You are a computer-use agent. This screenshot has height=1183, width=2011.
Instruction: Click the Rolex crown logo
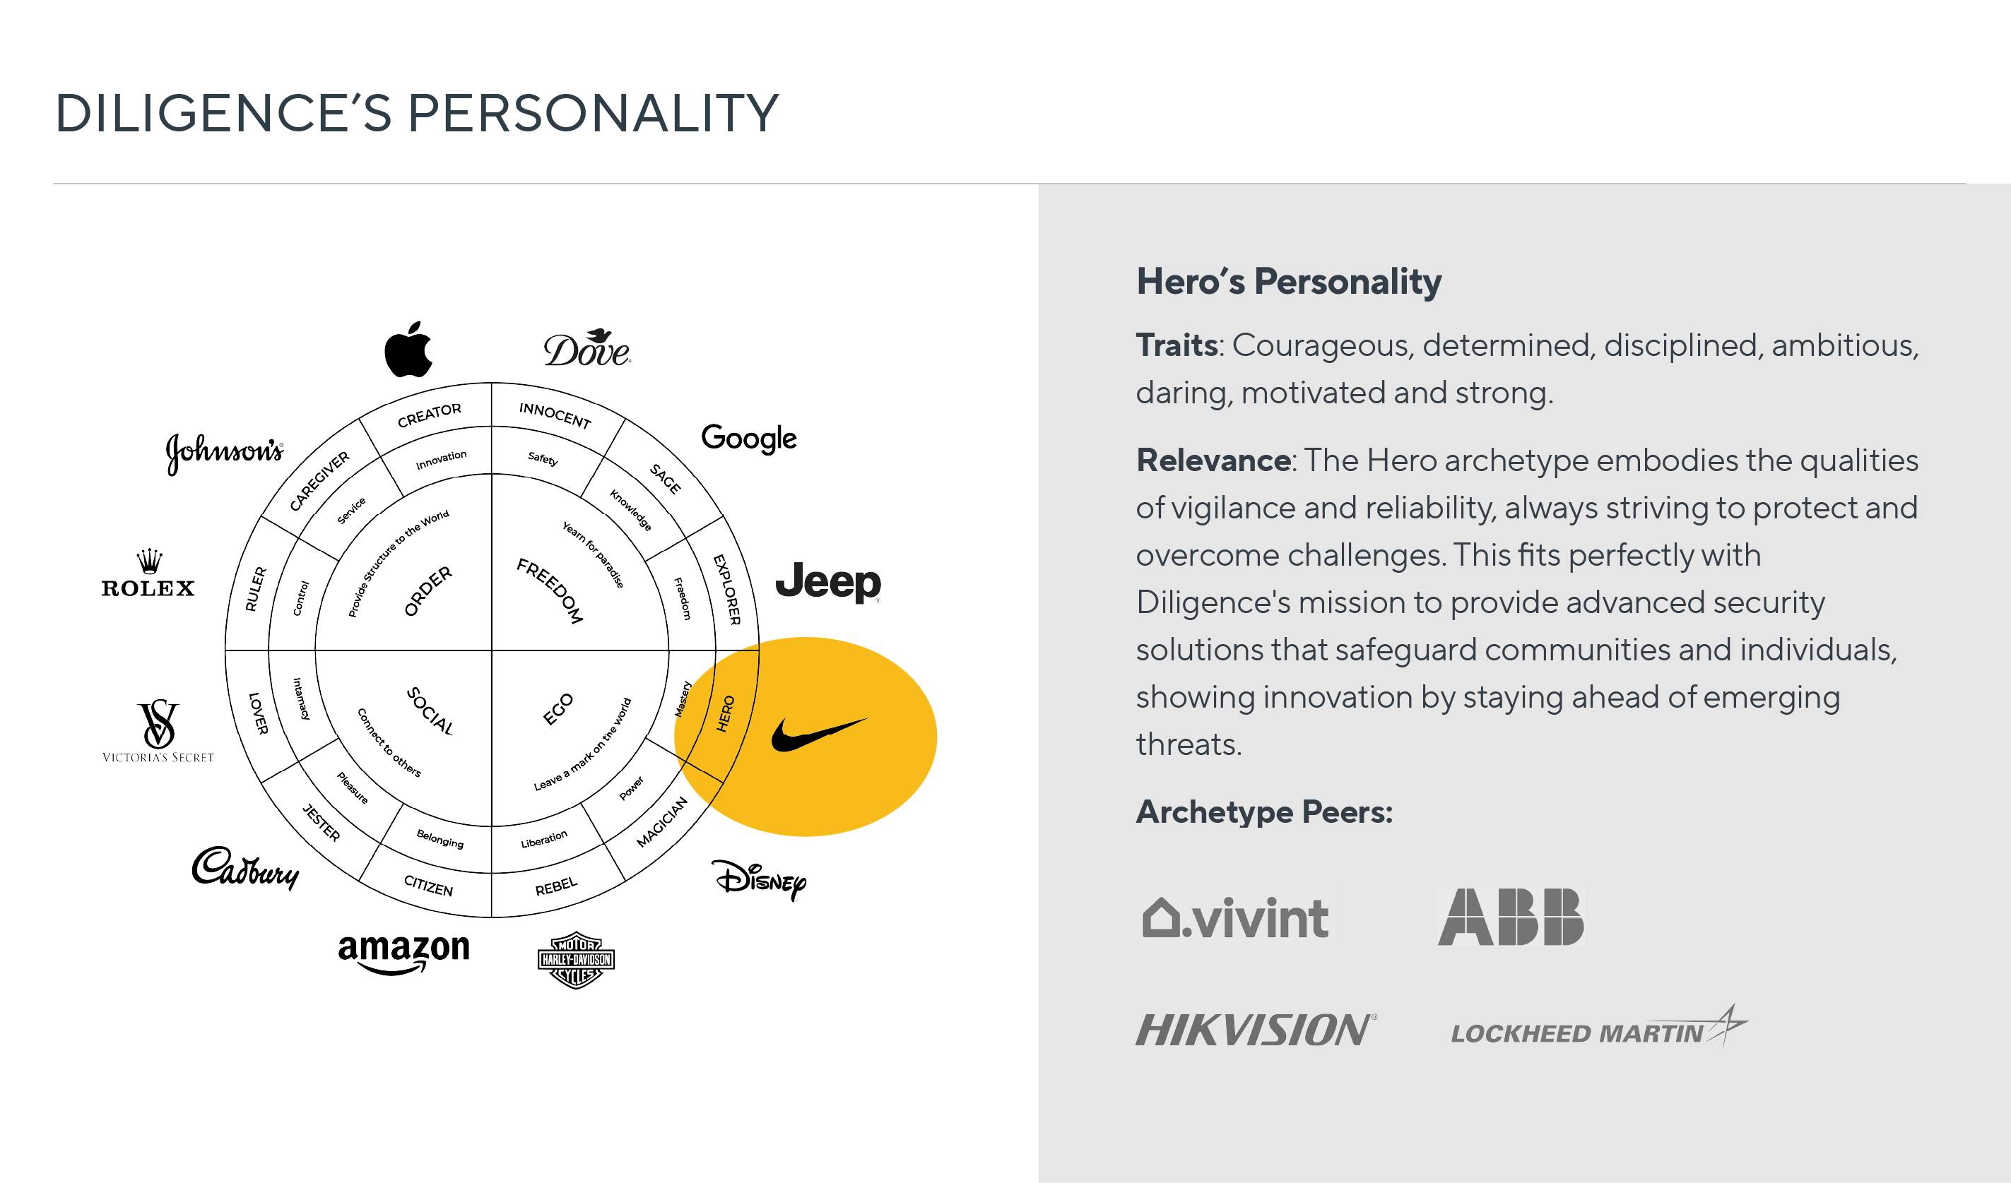(148, 573)
